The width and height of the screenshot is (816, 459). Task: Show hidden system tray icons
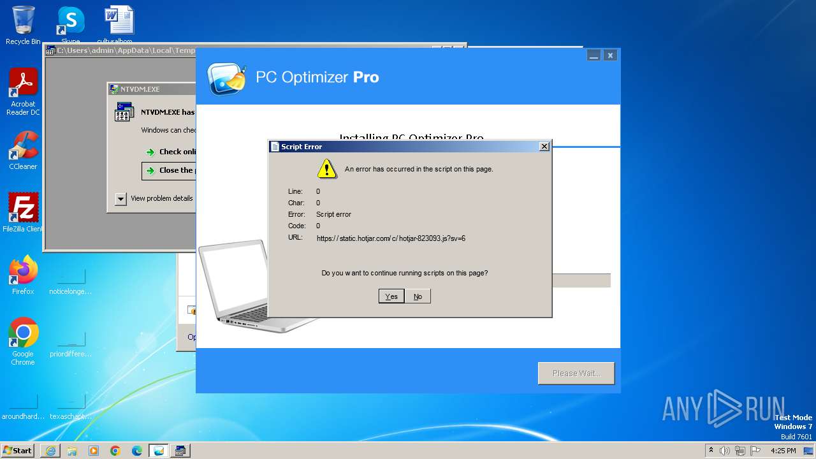(x=711, y=451)
